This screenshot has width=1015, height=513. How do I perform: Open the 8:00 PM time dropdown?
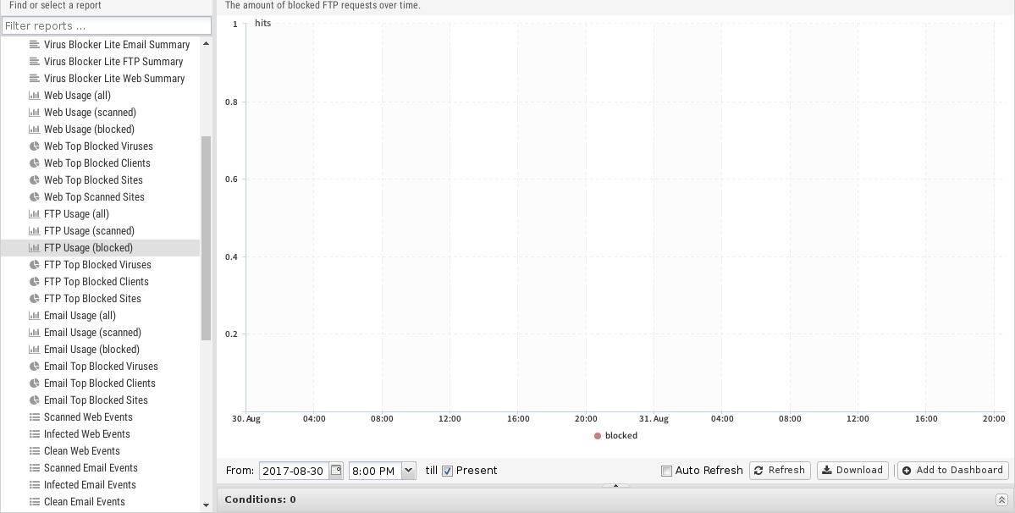[409, 471]
